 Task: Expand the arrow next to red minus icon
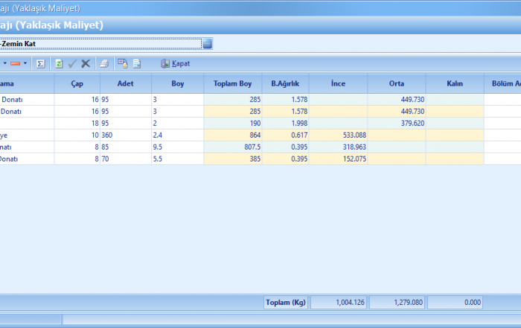(x=25, y=64)
